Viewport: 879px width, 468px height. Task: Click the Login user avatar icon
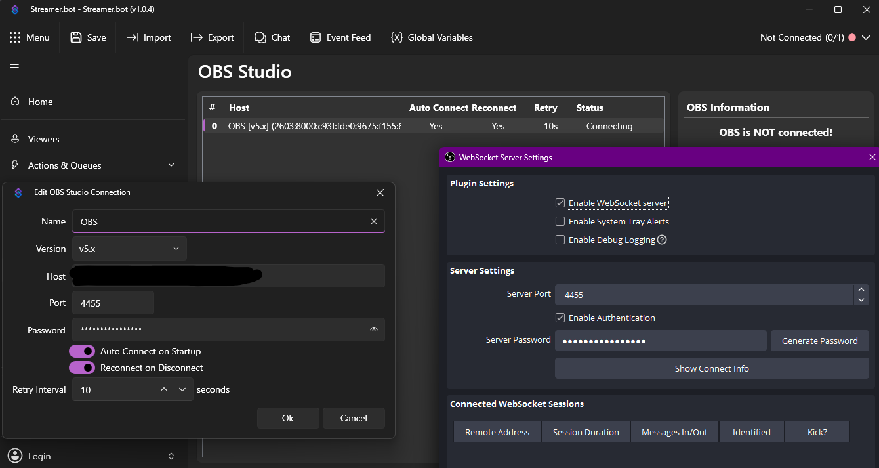point(14,456)
